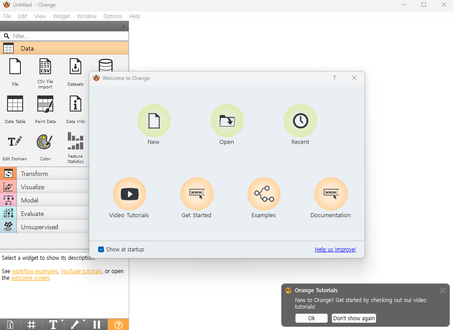Toggle the grid alignment hash icon
Image resolution: width=453 pixels, height=330 pixels.
point(32,325)
